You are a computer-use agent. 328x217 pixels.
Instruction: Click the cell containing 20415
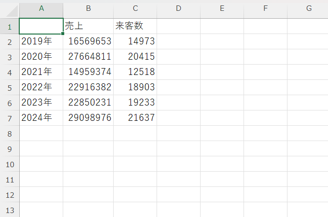pyautogui.click(x=135, y=57)
